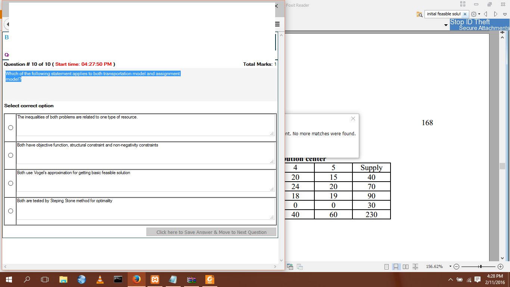
Task: Go to previous search result arrow
Action: point(486,14)
